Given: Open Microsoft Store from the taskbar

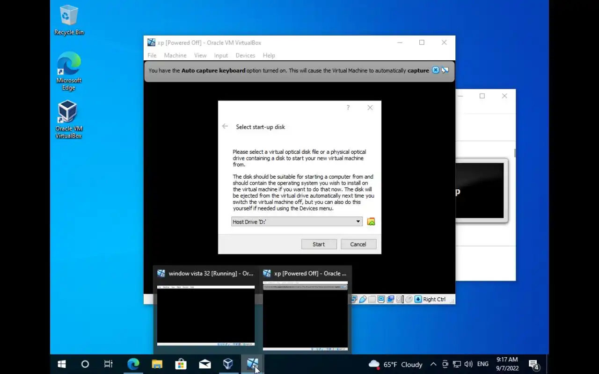Looking at the screenshot, I should (181, 364).
